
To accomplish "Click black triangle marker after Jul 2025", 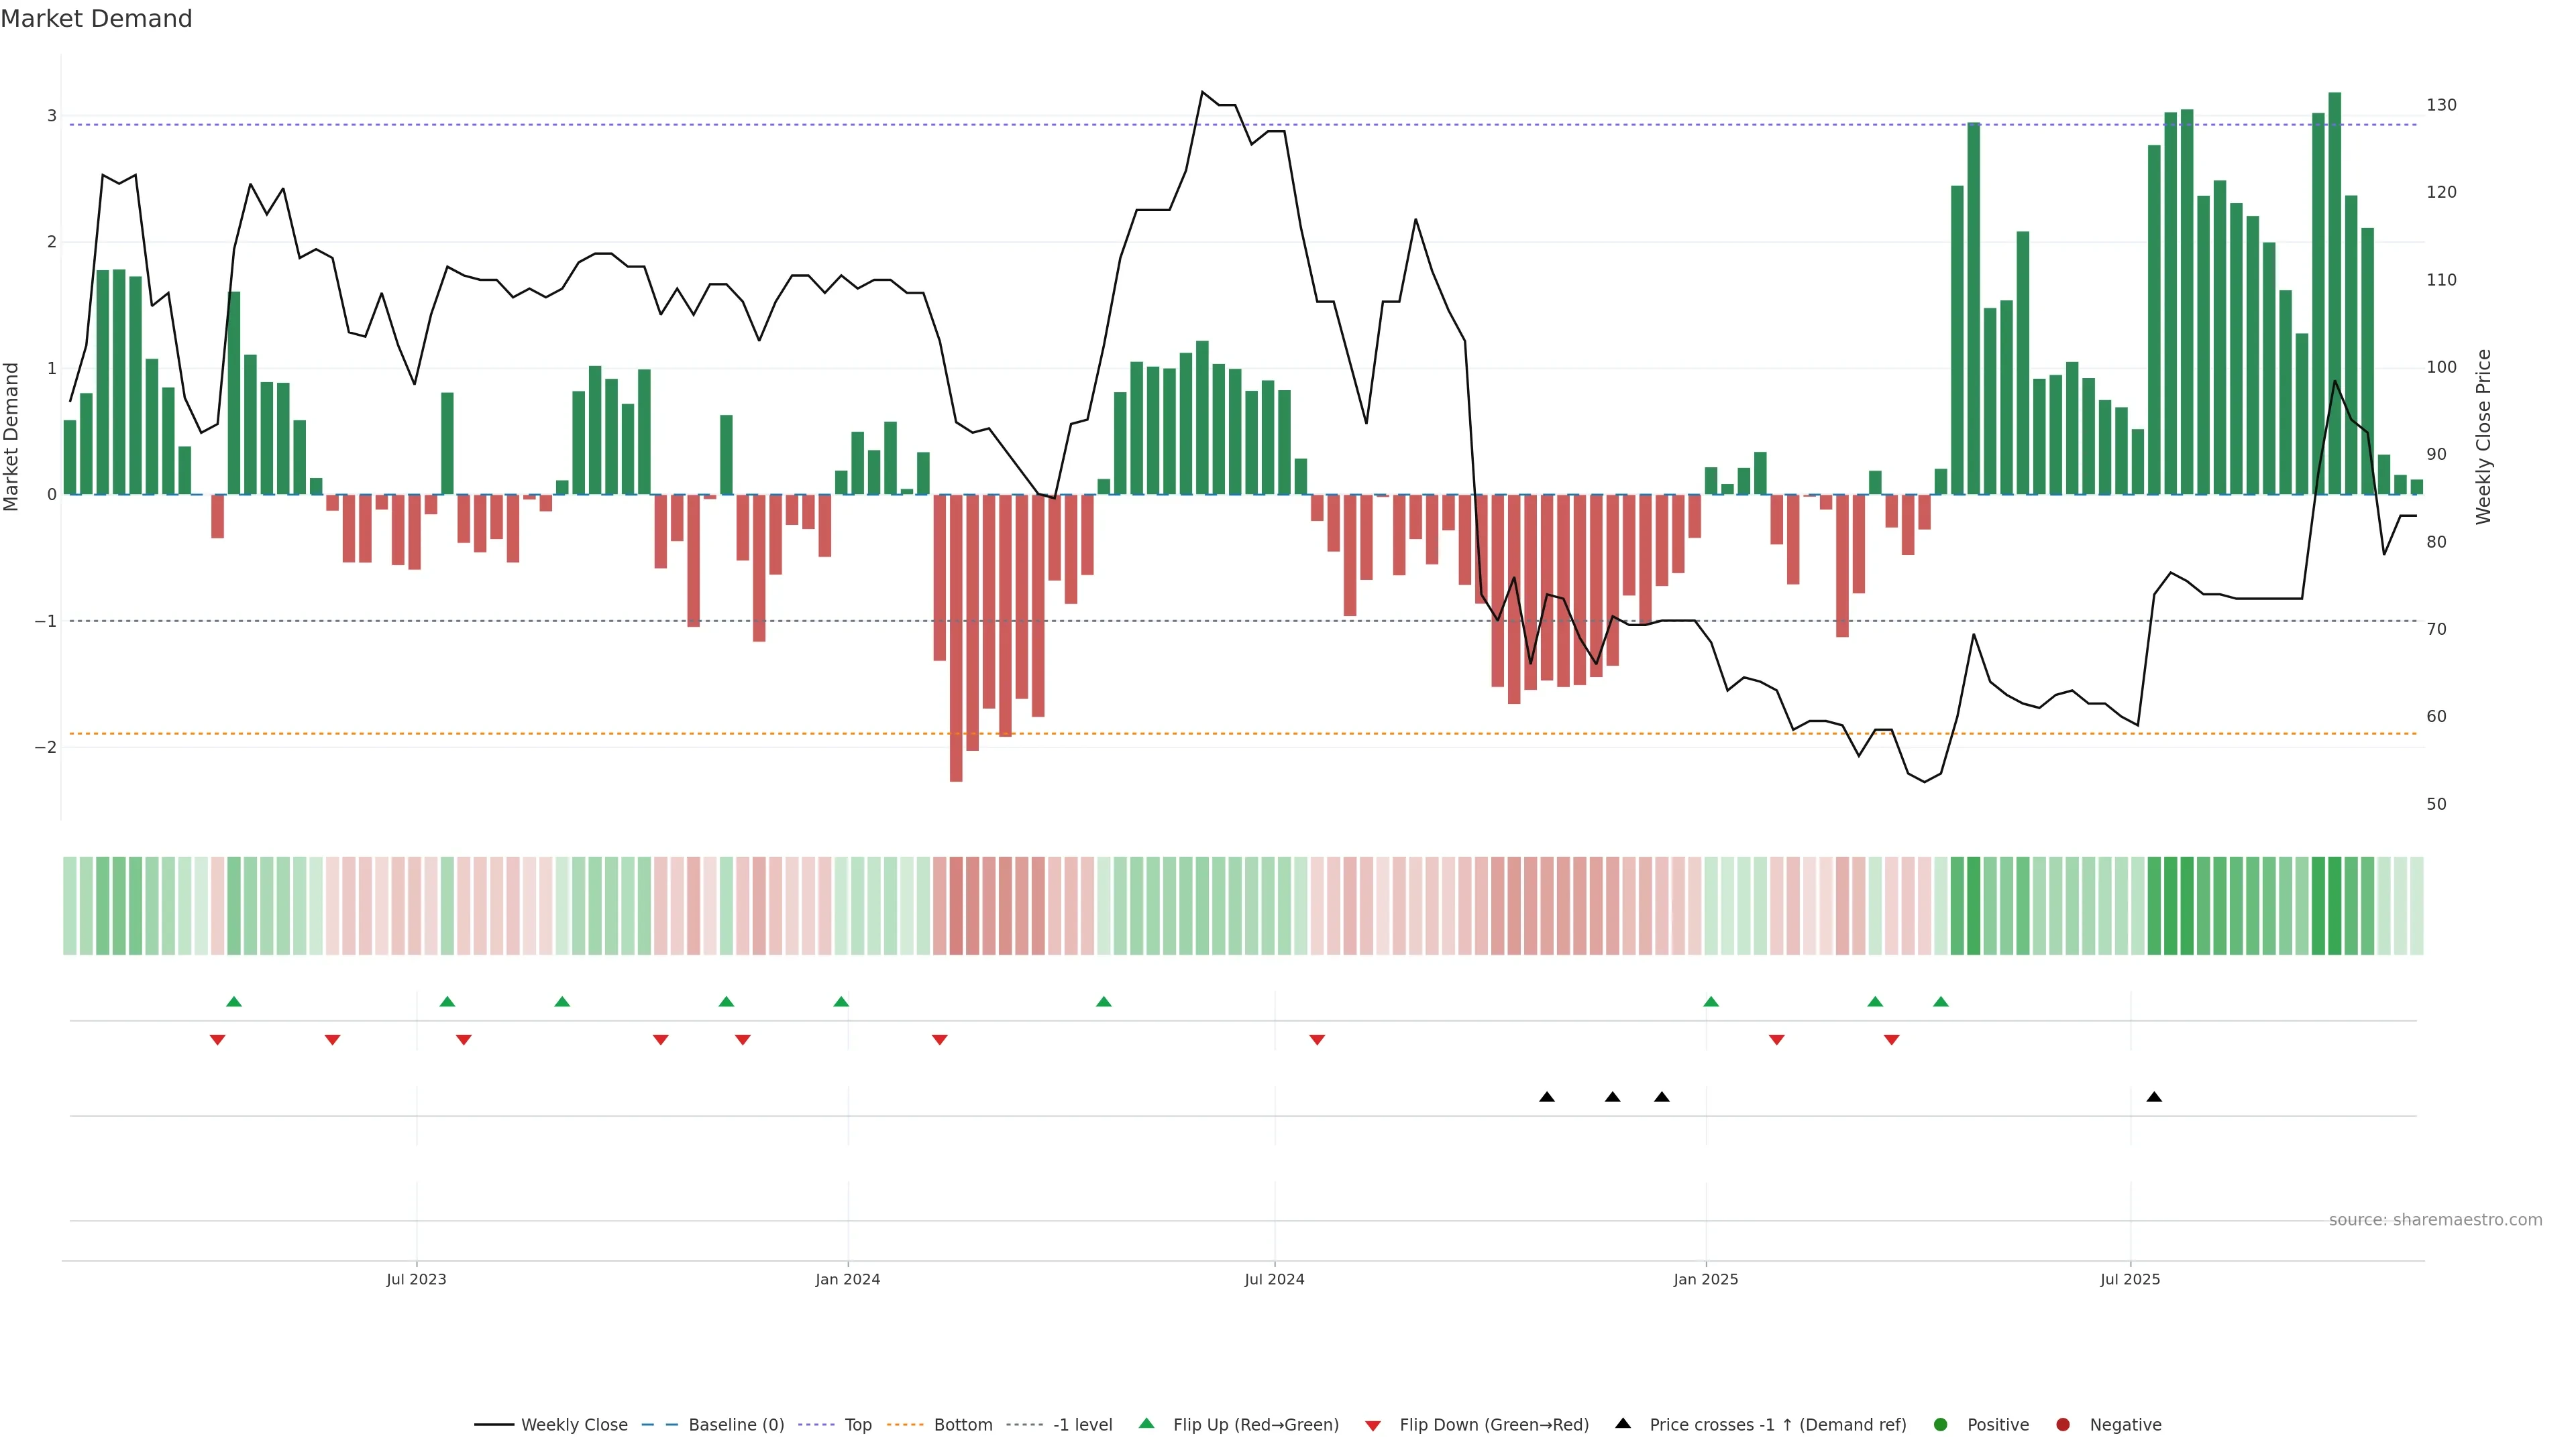I will coord(2154,1097).
